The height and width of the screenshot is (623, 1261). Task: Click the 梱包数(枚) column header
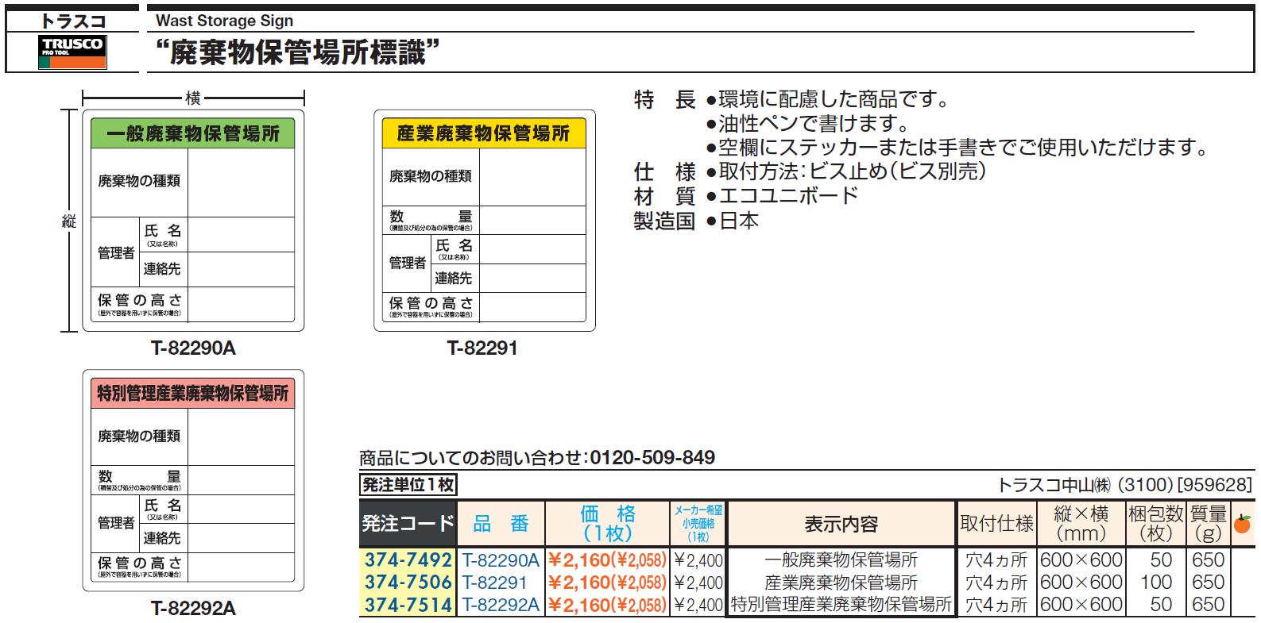pyautogui.click(x=1155, y=524)
